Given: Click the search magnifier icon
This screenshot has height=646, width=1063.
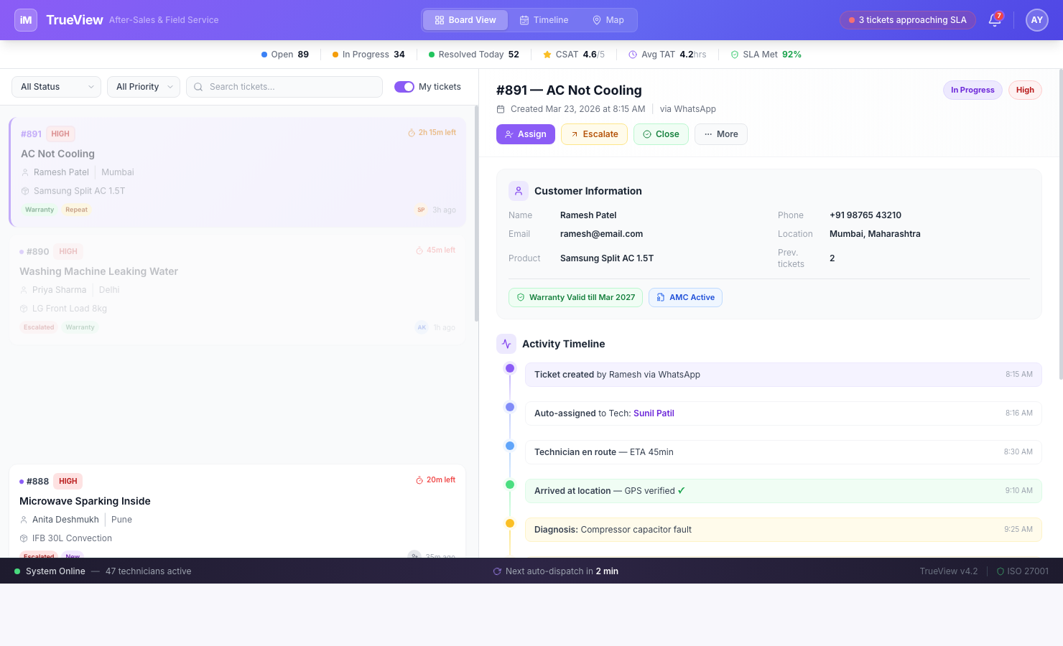Looking at the screenshot, I should [198, 86].
